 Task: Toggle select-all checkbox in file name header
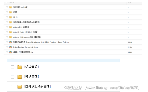point(7,2)
